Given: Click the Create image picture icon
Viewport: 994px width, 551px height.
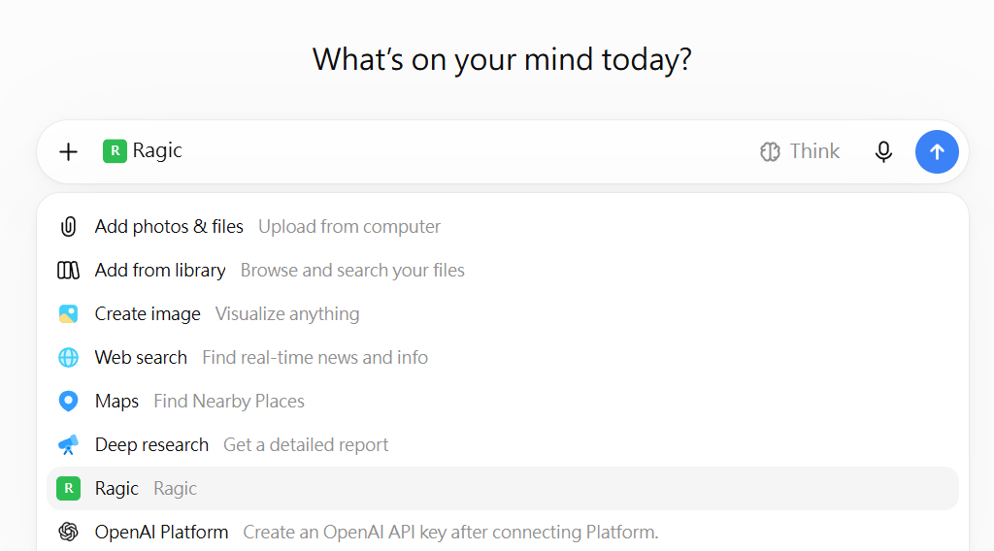Looking at the screenshot, I should pyautogui.click(x=69, y=314).
